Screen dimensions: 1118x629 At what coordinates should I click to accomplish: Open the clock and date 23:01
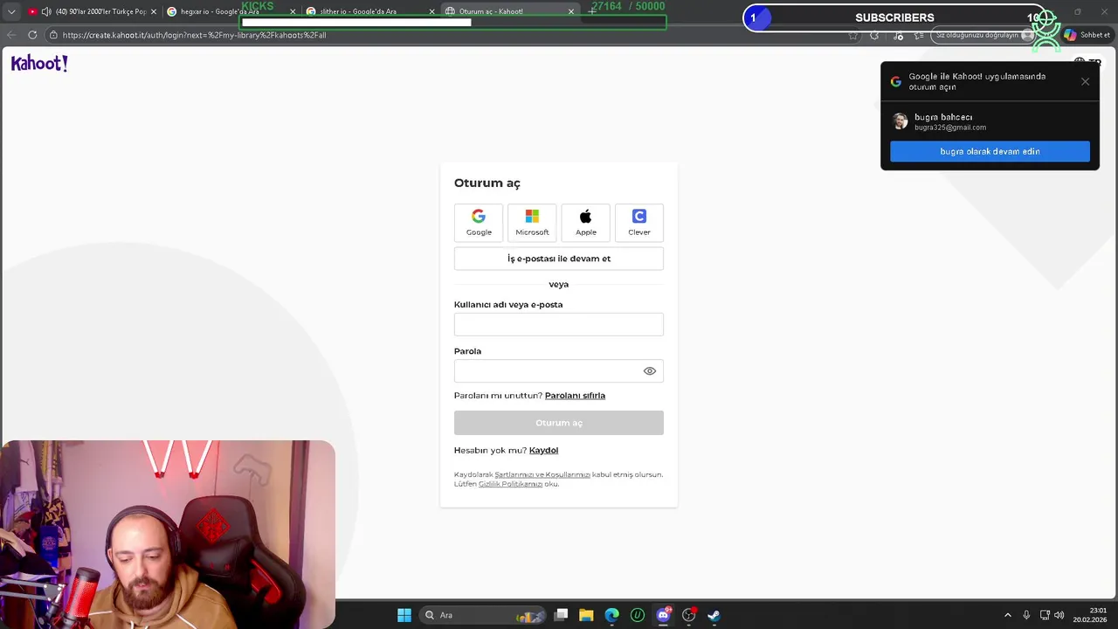pos(1090,615)
